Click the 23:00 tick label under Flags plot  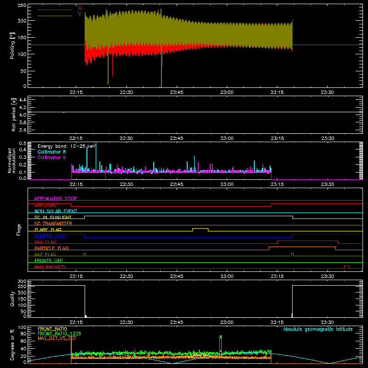coord(227,276)
